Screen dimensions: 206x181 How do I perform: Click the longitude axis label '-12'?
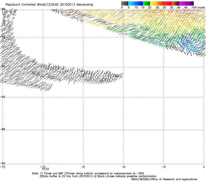click(x=43, y=167)
